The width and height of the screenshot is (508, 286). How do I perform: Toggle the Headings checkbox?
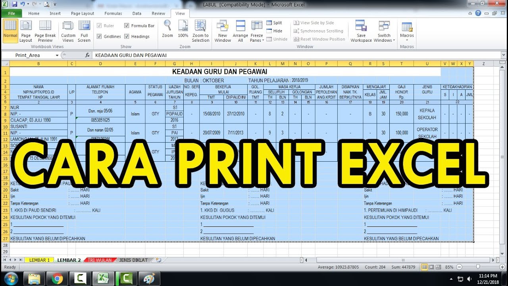pyautogui.click(x=127, y=36)
